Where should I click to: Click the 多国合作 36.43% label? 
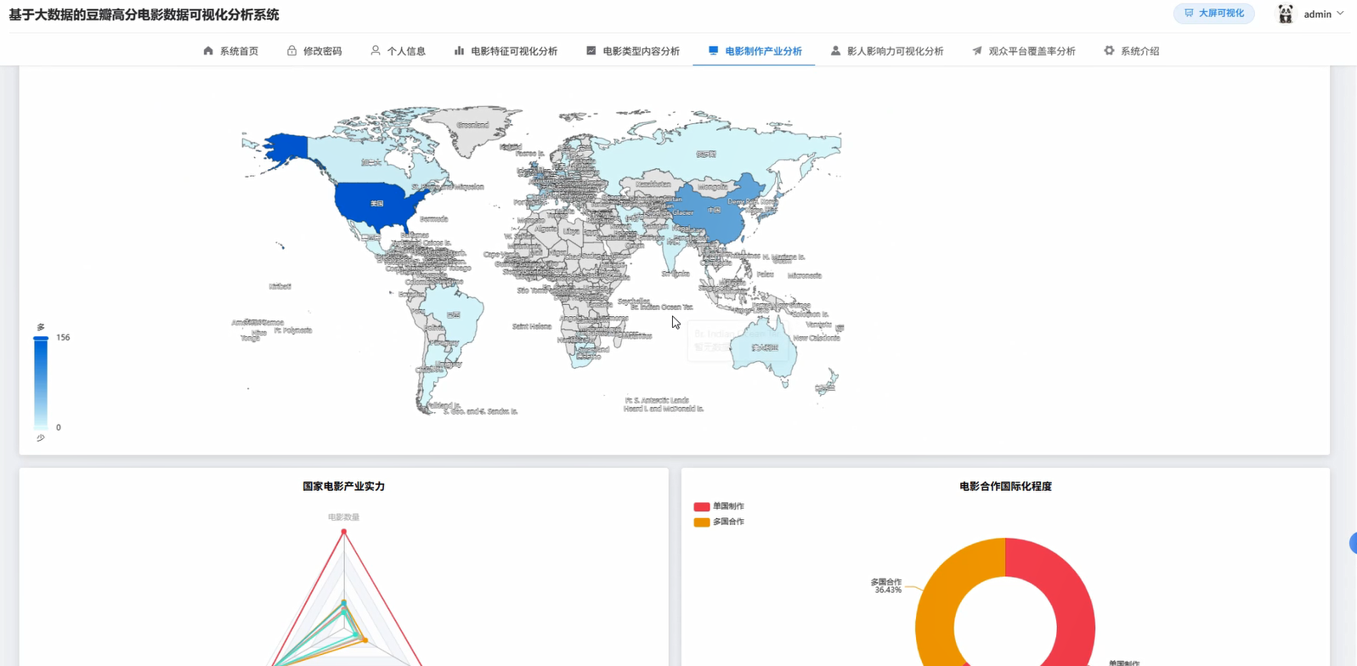(x=886, y=585)
